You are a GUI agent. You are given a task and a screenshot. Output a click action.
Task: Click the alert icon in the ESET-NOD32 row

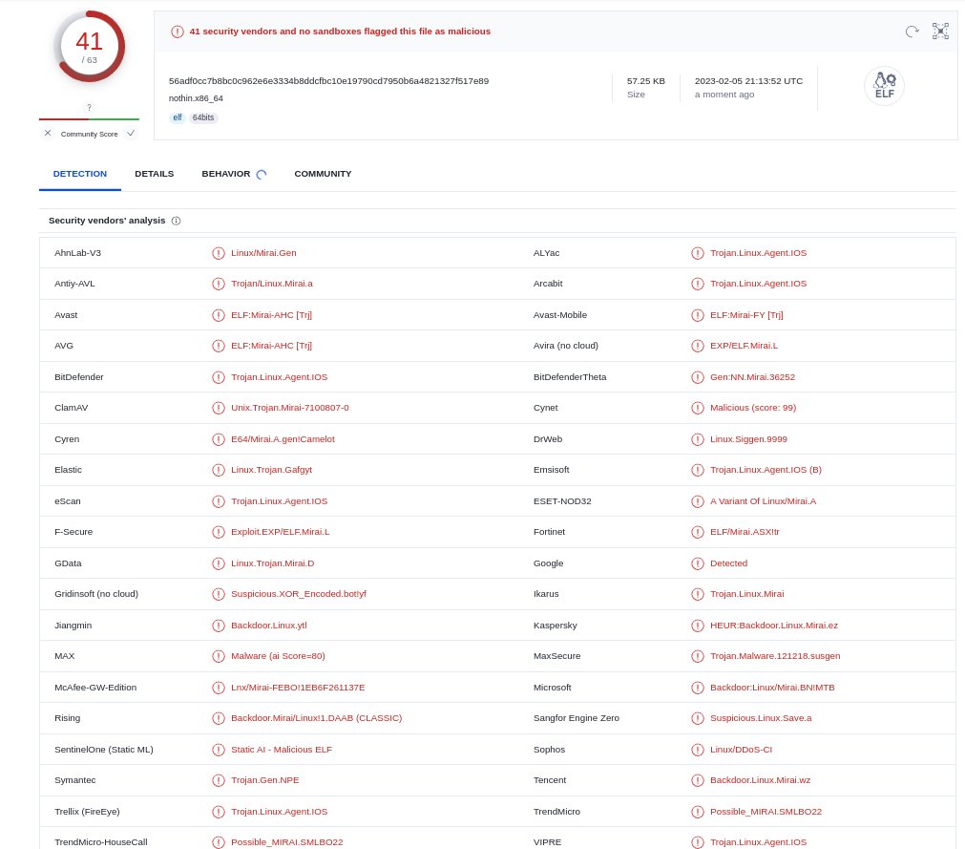(x=698, y=501)
